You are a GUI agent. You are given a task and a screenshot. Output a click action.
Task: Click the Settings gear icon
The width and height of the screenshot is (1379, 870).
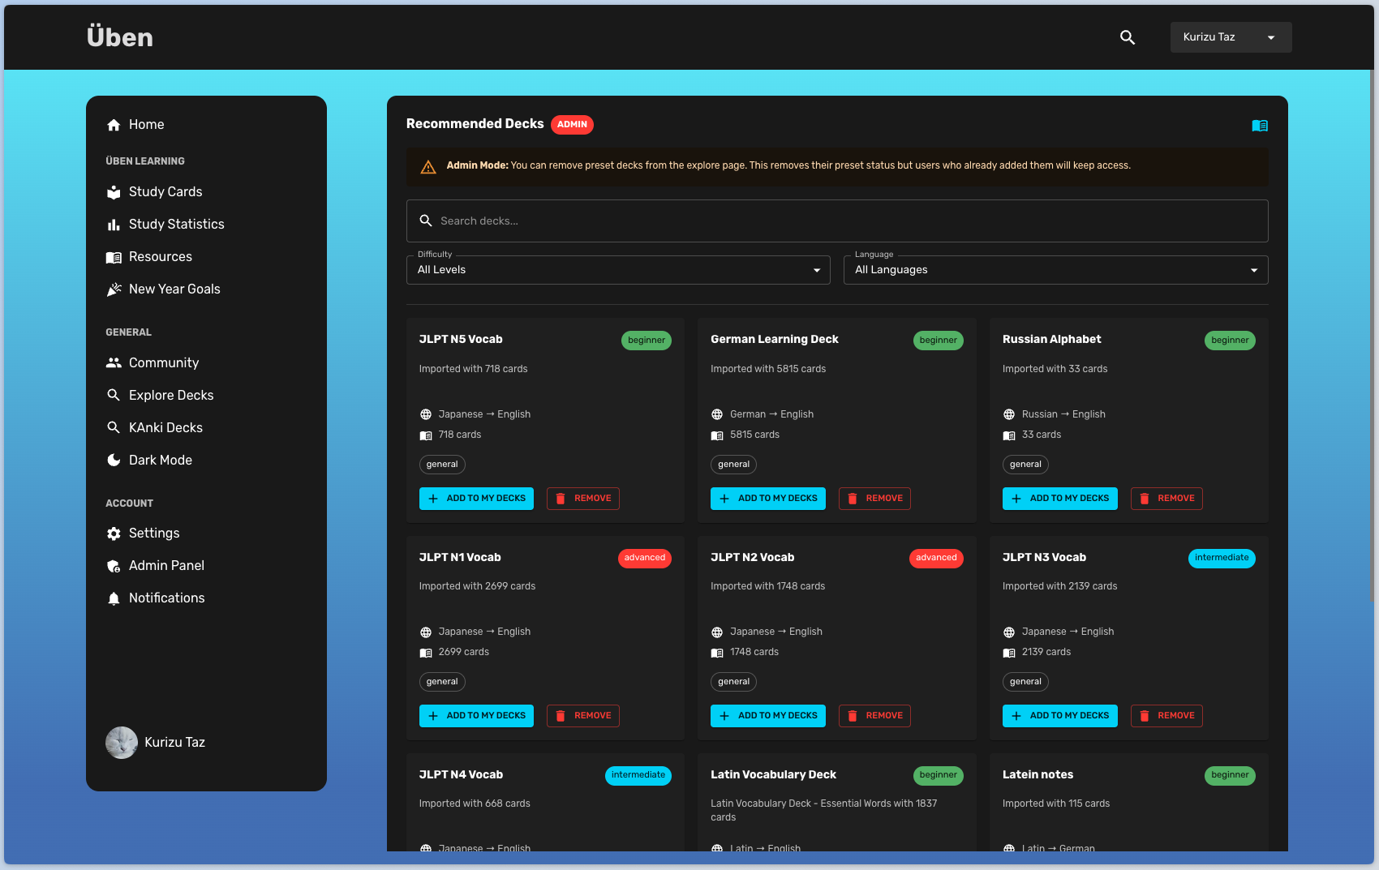click(x=114, y=534)
